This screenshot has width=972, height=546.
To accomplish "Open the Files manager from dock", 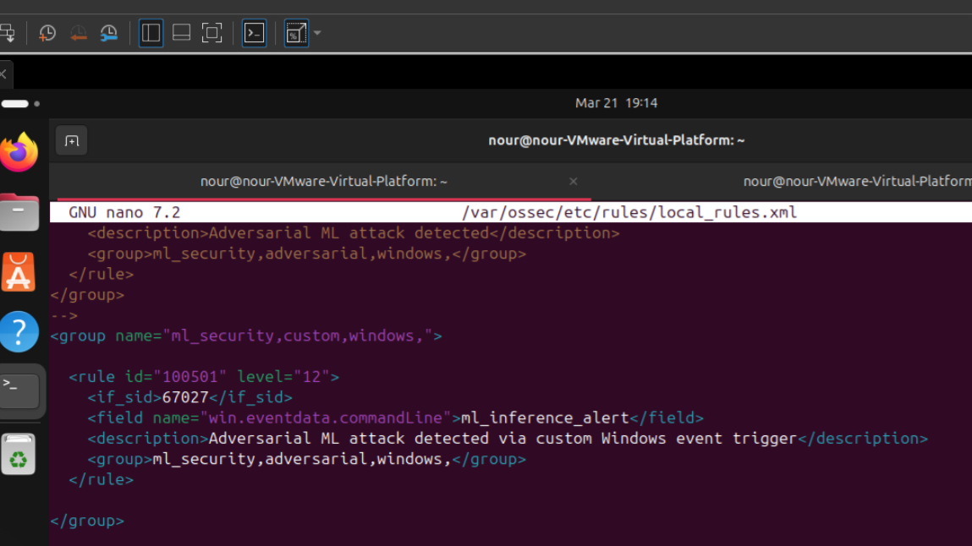I will (19, 212).
